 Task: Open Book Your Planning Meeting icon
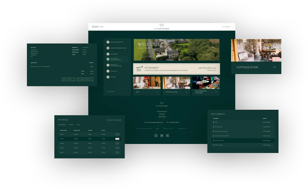coord(108,65)
